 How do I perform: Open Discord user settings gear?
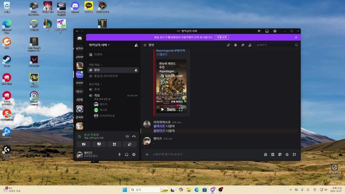134,154
